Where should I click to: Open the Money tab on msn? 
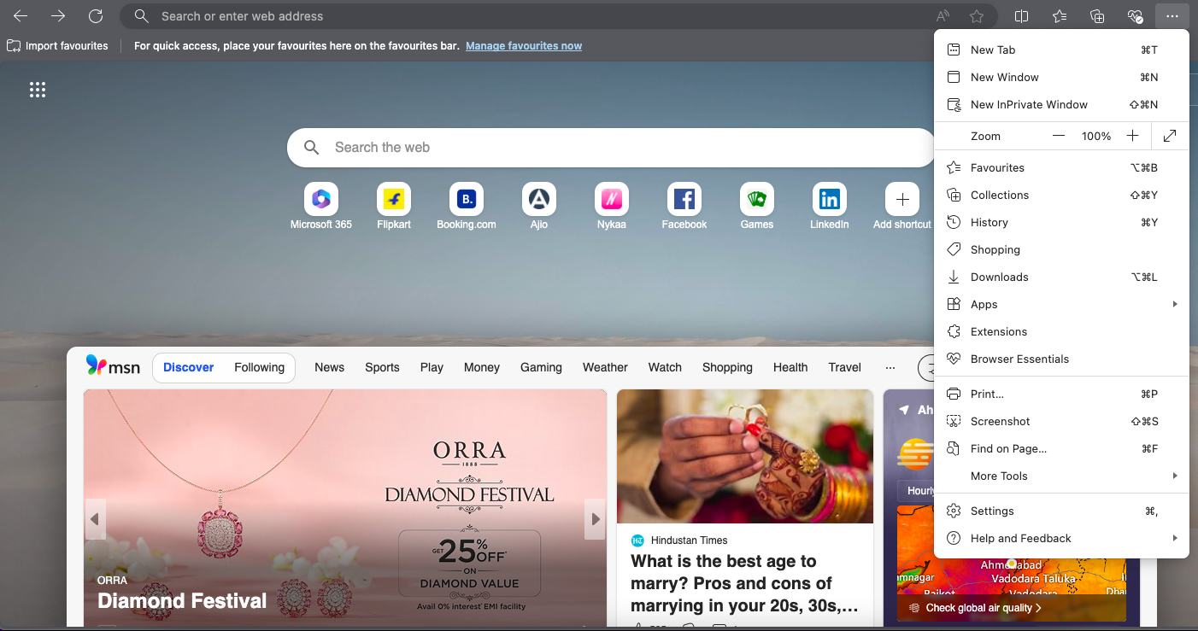(481, 367)
